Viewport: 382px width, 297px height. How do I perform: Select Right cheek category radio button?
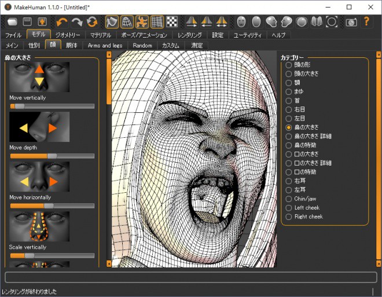click(289, 217)
